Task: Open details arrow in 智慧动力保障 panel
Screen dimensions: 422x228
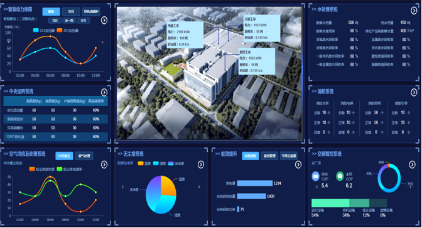Action: [x=104, y=20]
